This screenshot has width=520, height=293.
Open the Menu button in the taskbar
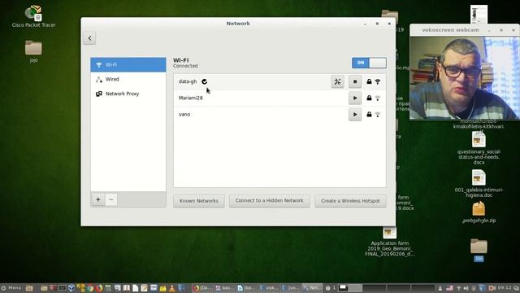[x=11, y=288]
